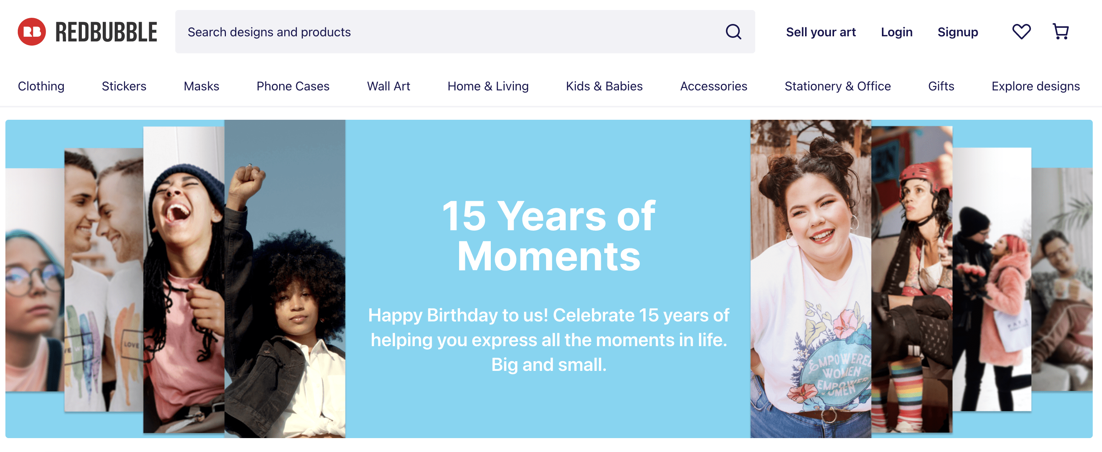Open the Accessories category
Screen dimensions: 1102x452
713,86
